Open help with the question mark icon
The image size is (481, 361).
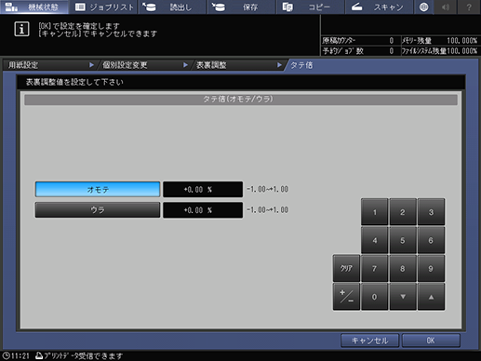pos(469,7)
